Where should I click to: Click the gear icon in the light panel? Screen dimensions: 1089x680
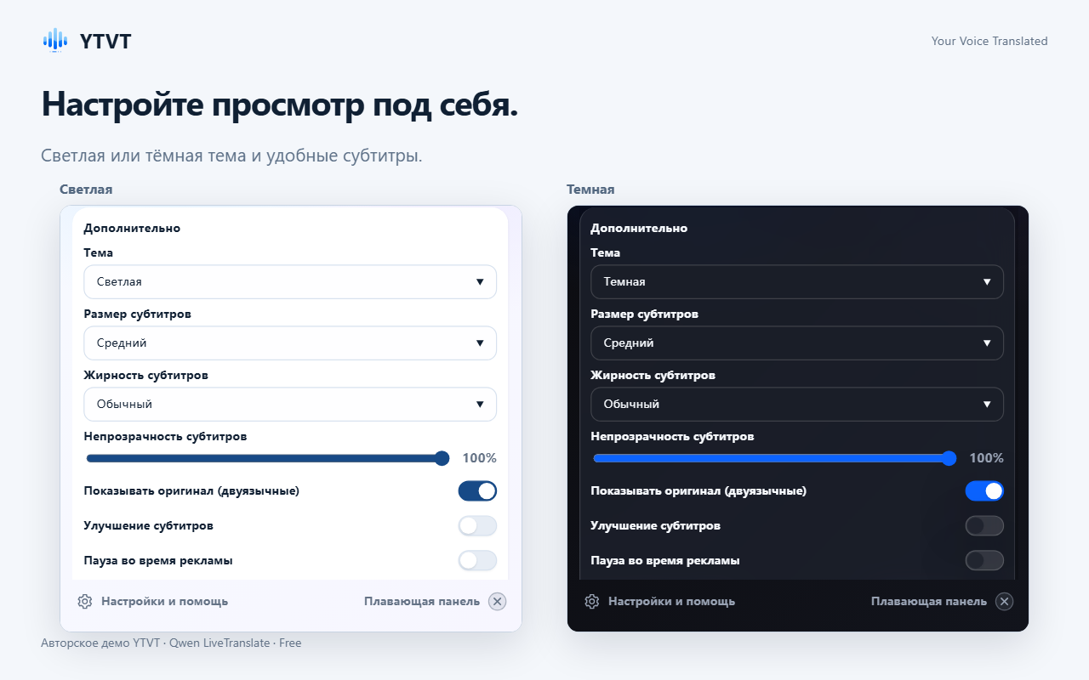84,601
